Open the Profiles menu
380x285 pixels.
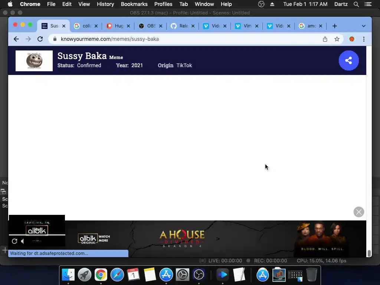163,4
